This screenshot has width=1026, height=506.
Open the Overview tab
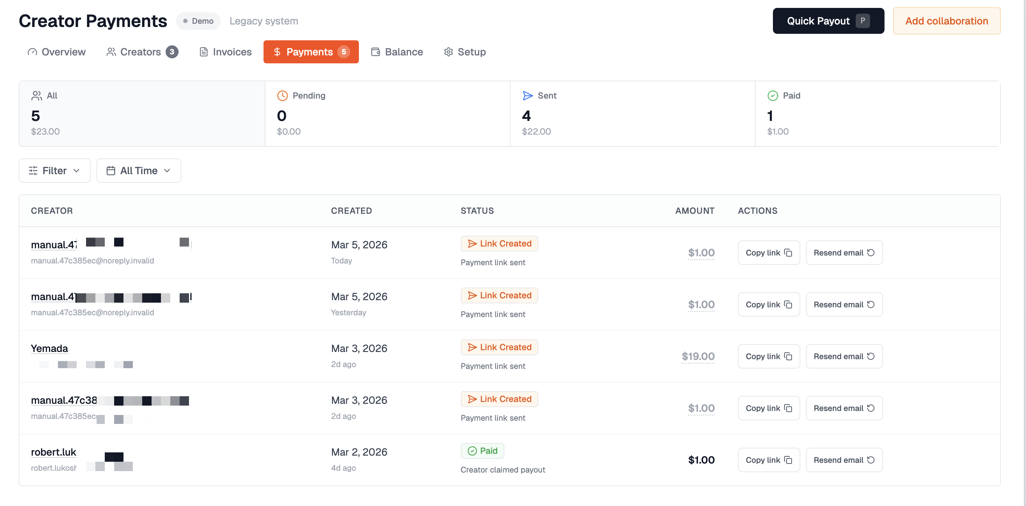[56, 52]
